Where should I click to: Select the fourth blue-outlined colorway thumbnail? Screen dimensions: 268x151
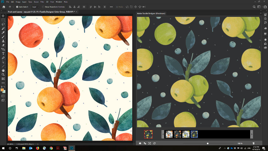194,134
